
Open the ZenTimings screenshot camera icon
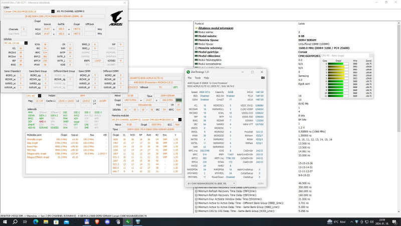(x=263, y=78)
